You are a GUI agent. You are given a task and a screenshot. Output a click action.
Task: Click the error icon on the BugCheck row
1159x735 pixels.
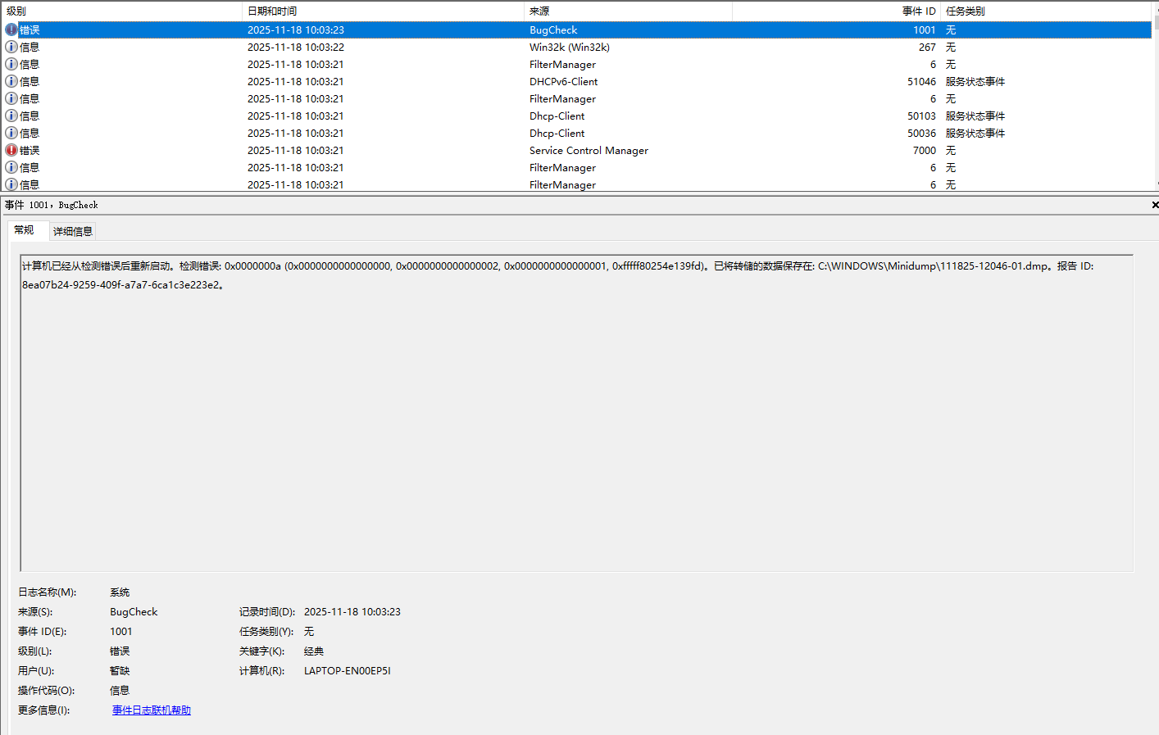pos(11,29)
